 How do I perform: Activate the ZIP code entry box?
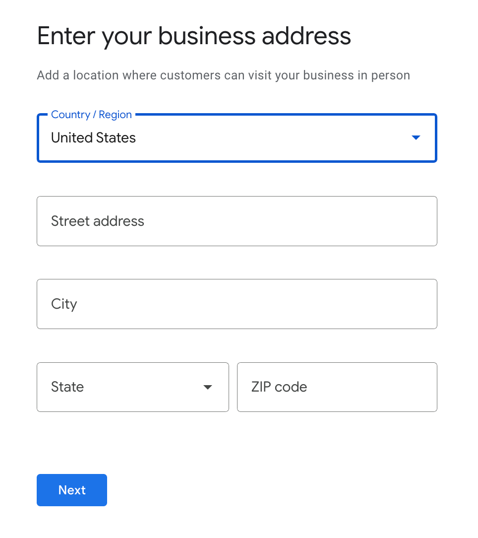pyautogui.click(x=337, y=387)
